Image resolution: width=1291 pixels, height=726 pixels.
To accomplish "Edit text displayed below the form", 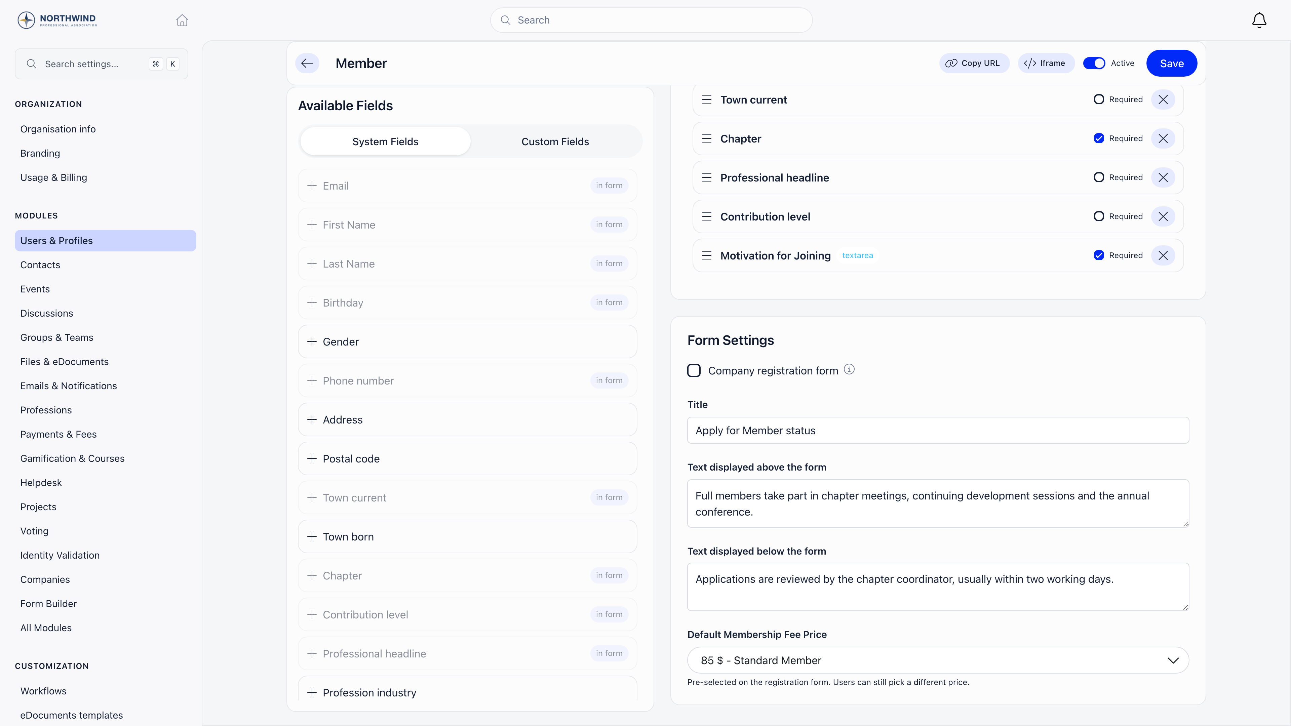I will click(938, 587).
